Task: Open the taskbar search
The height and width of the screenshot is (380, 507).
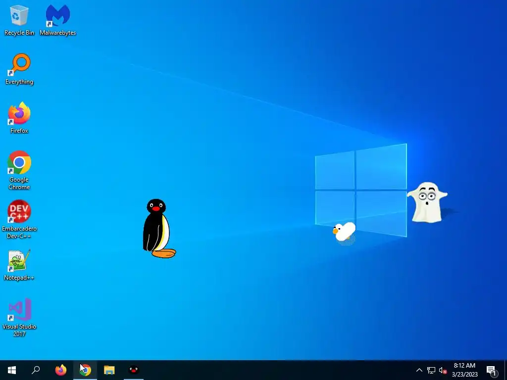Action: pyautogui.click(x=36, y=370)
